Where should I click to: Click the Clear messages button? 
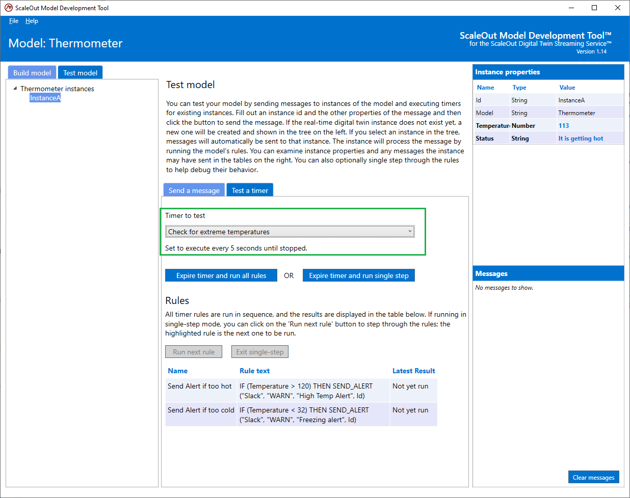(x=594, y=477)
